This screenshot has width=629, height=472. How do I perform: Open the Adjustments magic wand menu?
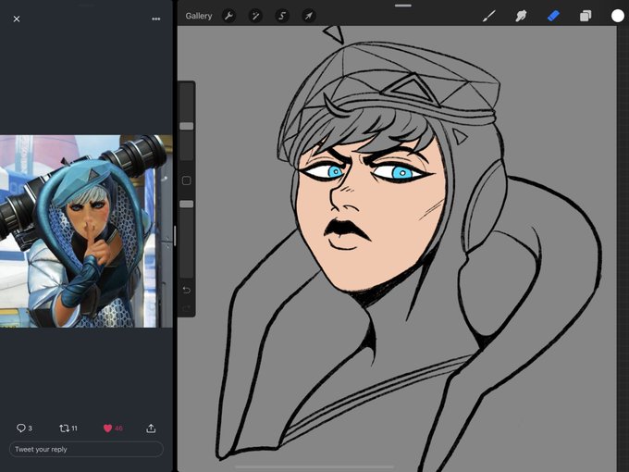coord(255,16)
